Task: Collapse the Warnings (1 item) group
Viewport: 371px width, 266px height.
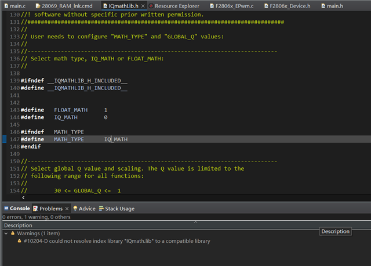Action: point(5,233)
